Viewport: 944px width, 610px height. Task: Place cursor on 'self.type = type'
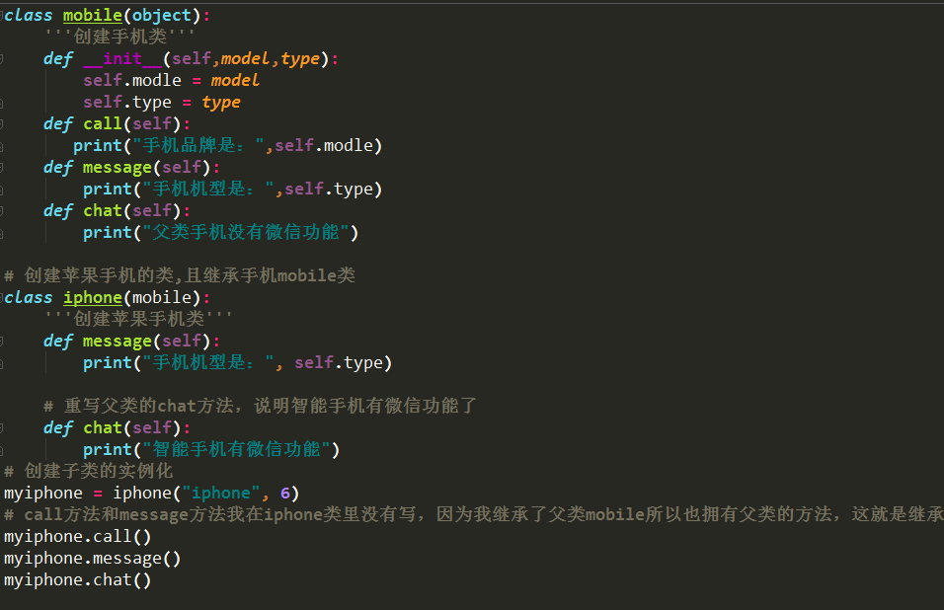coord(162,103)
